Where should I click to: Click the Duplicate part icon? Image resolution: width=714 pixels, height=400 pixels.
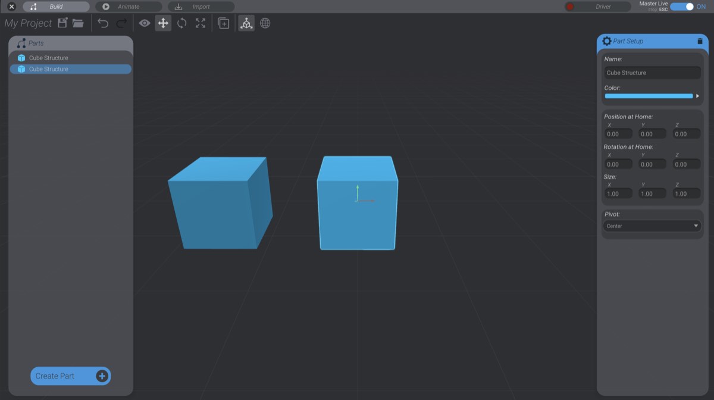223,23
